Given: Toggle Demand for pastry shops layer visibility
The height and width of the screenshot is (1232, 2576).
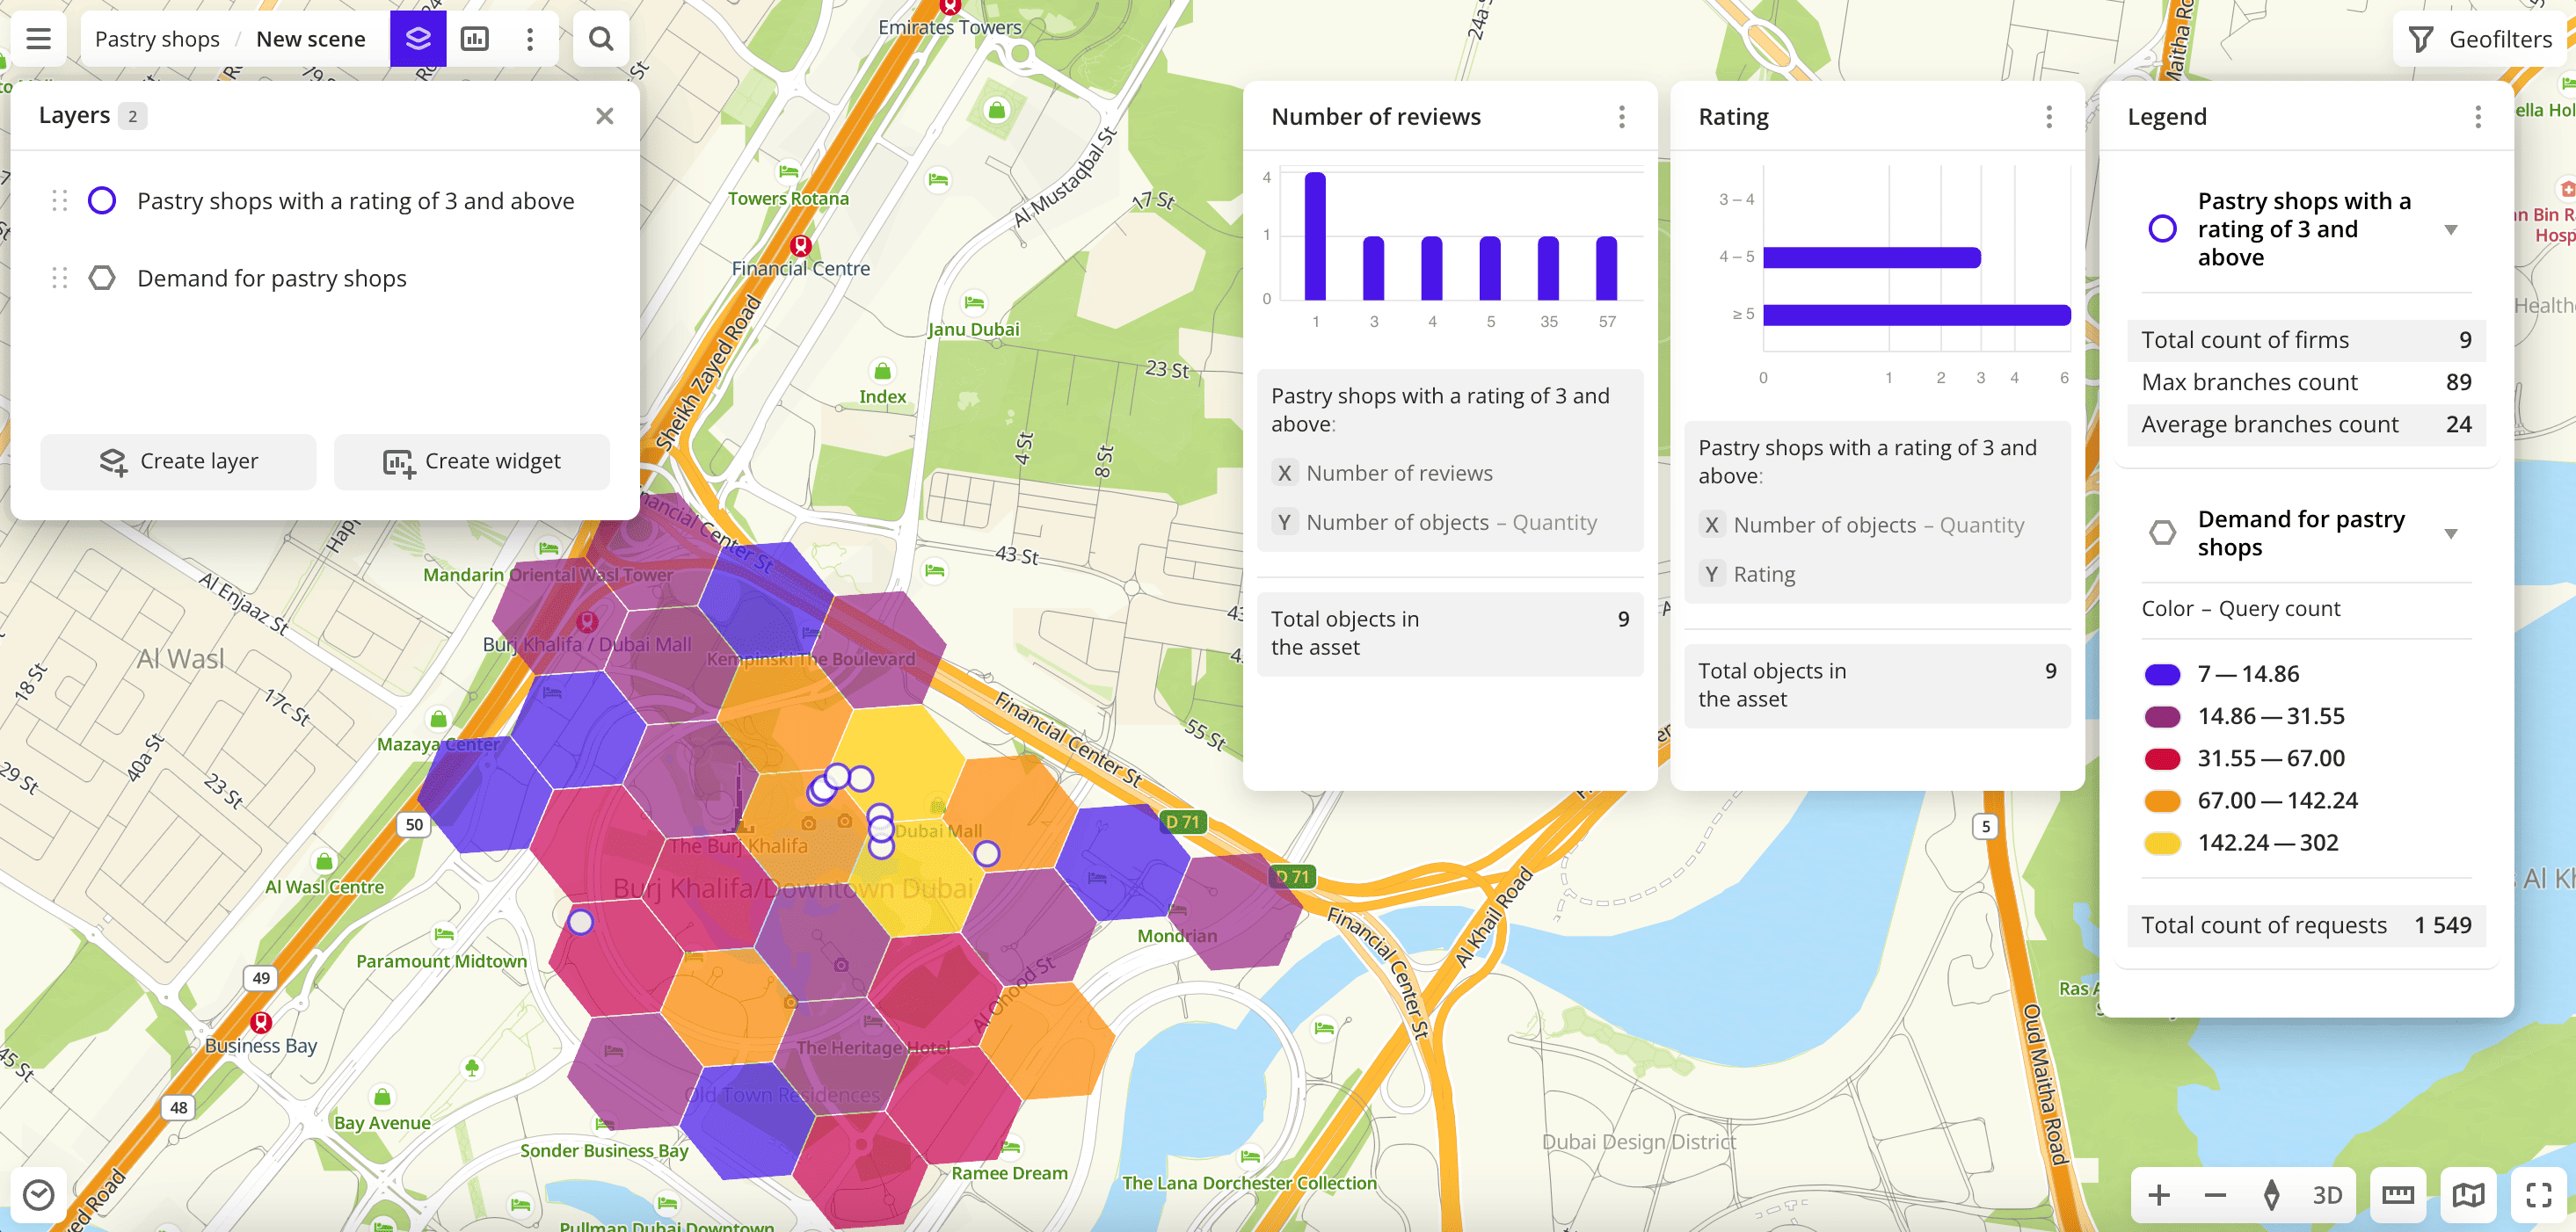Looking at the screenshot, I should pyautogui.click(x=102, y=278).
